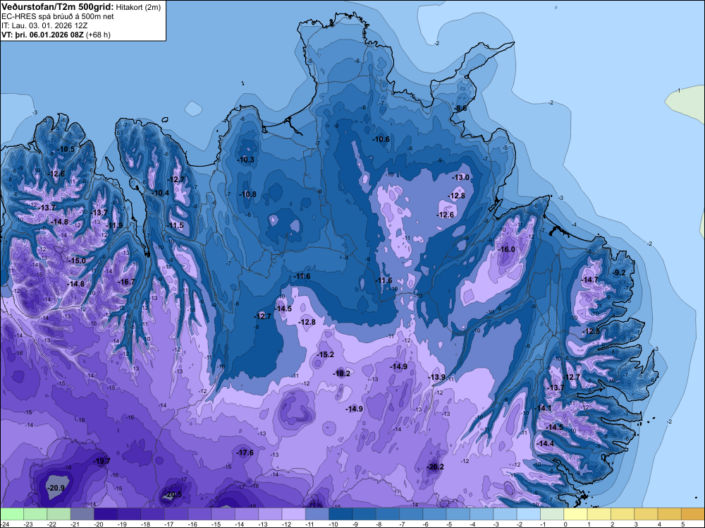Click the -14.7 temperature label

pos(589,280)
